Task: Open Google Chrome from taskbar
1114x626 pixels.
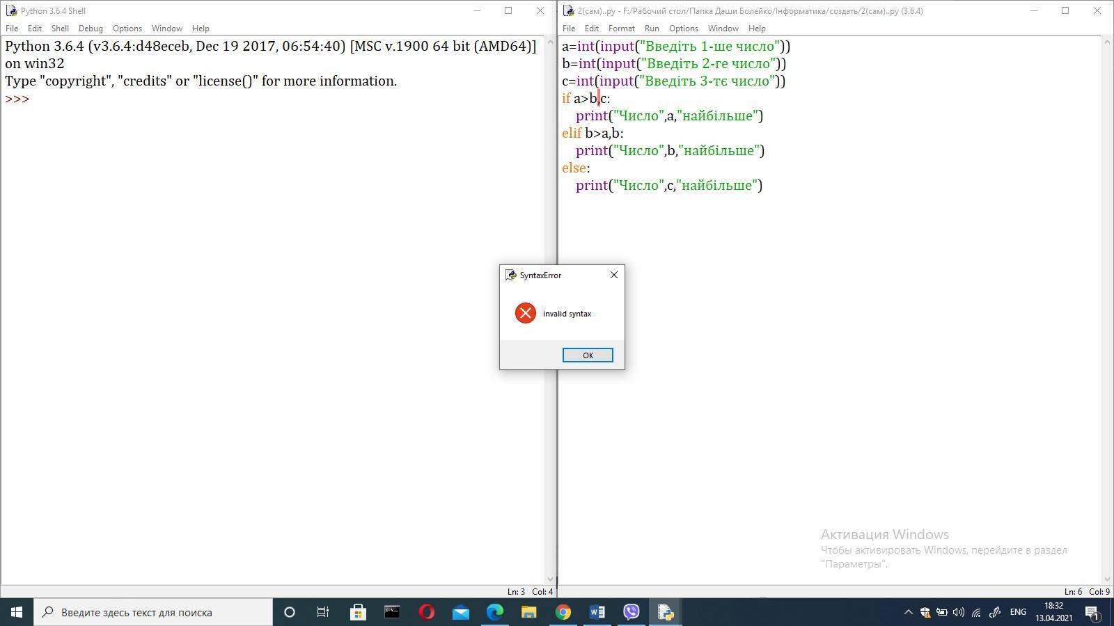Action: 563,612
